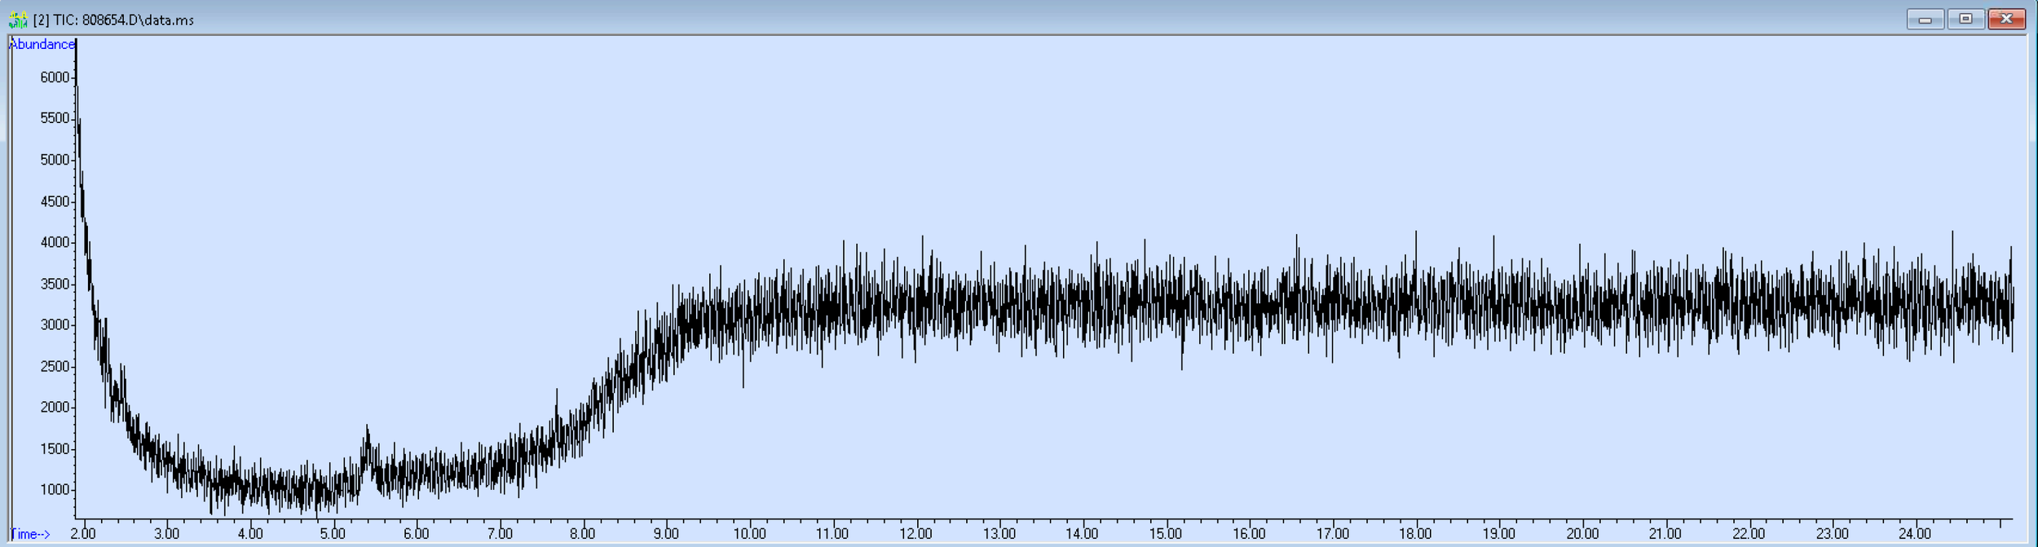Click the 2500 abundance axis value

pos(55,366)
